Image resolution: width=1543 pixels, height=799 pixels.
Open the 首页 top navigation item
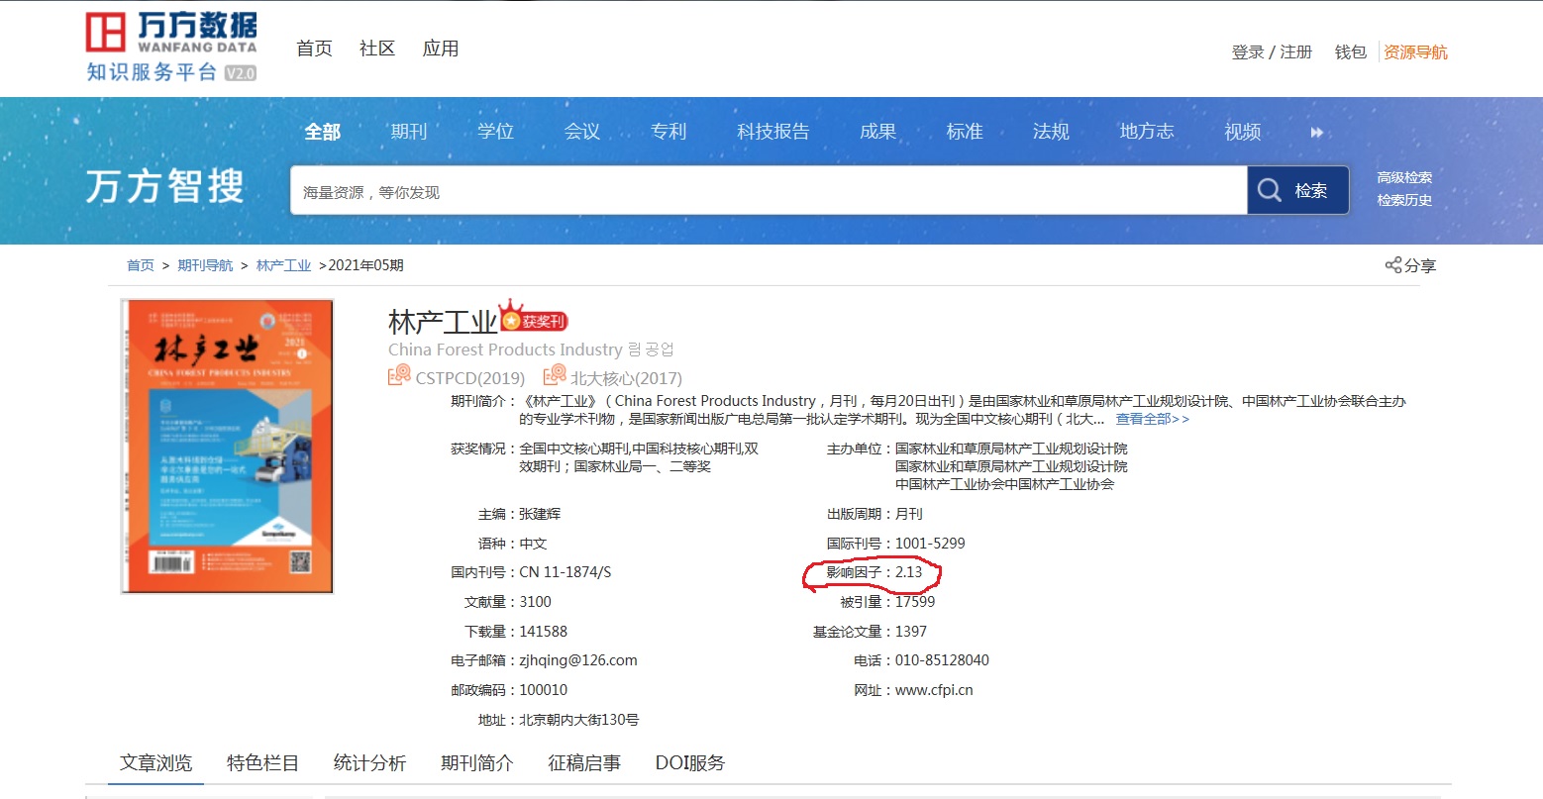tap(314, 49)
